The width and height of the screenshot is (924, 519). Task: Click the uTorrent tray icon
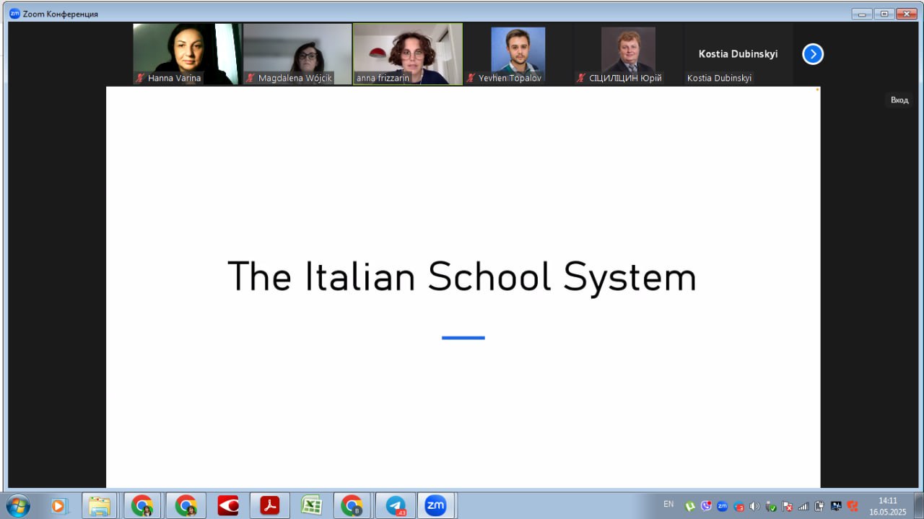pyautogui.click(x=690, y=506)
